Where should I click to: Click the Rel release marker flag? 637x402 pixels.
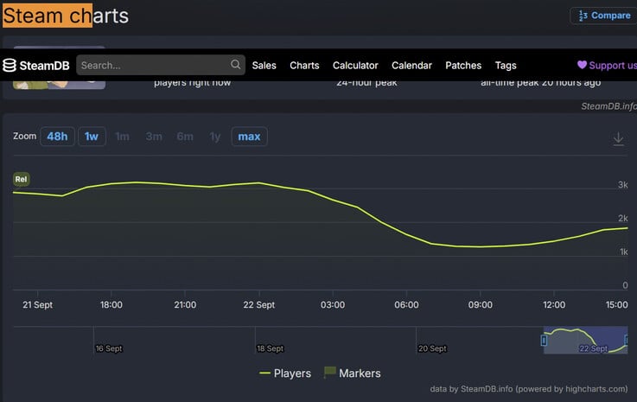point(21,179)
